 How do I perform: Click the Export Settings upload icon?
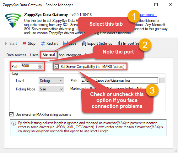[84, 43]
